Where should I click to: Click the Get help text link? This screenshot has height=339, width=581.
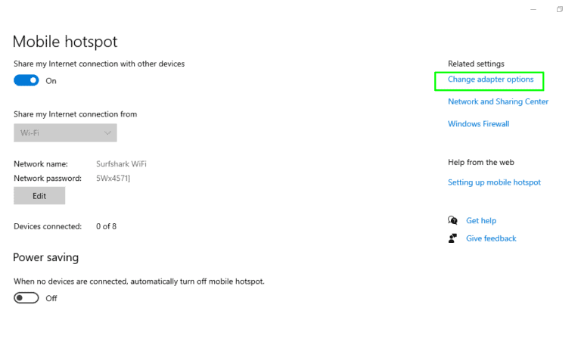click(x=481, y=221)
